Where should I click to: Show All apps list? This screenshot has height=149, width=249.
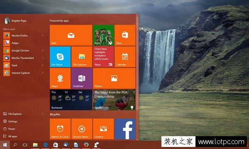10,136
